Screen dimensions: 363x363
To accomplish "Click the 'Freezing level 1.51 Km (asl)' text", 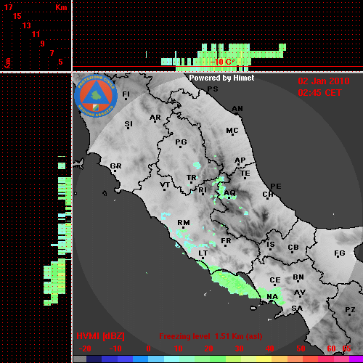I will (x=211, y=336).
